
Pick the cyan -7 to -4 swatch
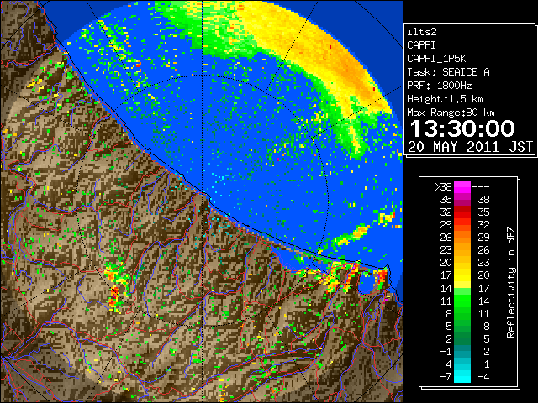pos(462,376)
